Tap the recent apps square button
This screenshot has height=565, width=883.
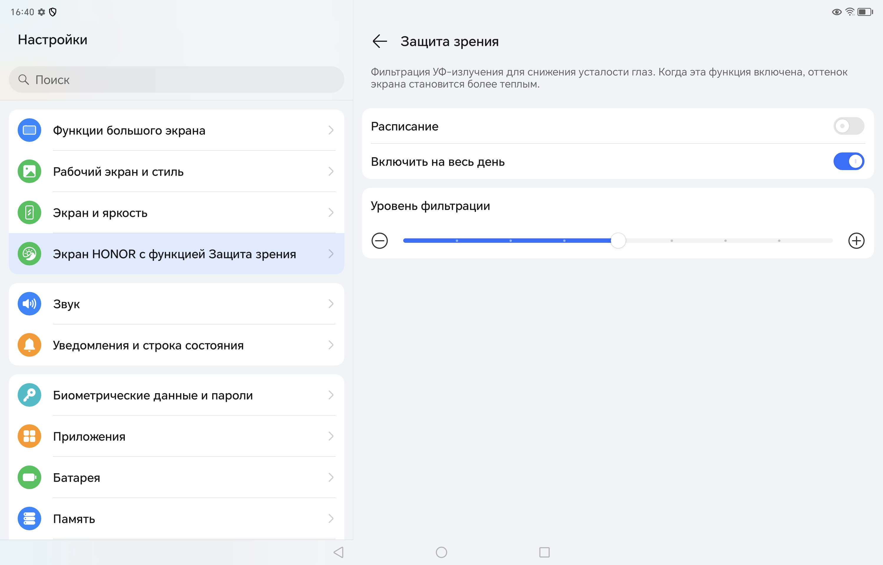click(x=545, y=552)
